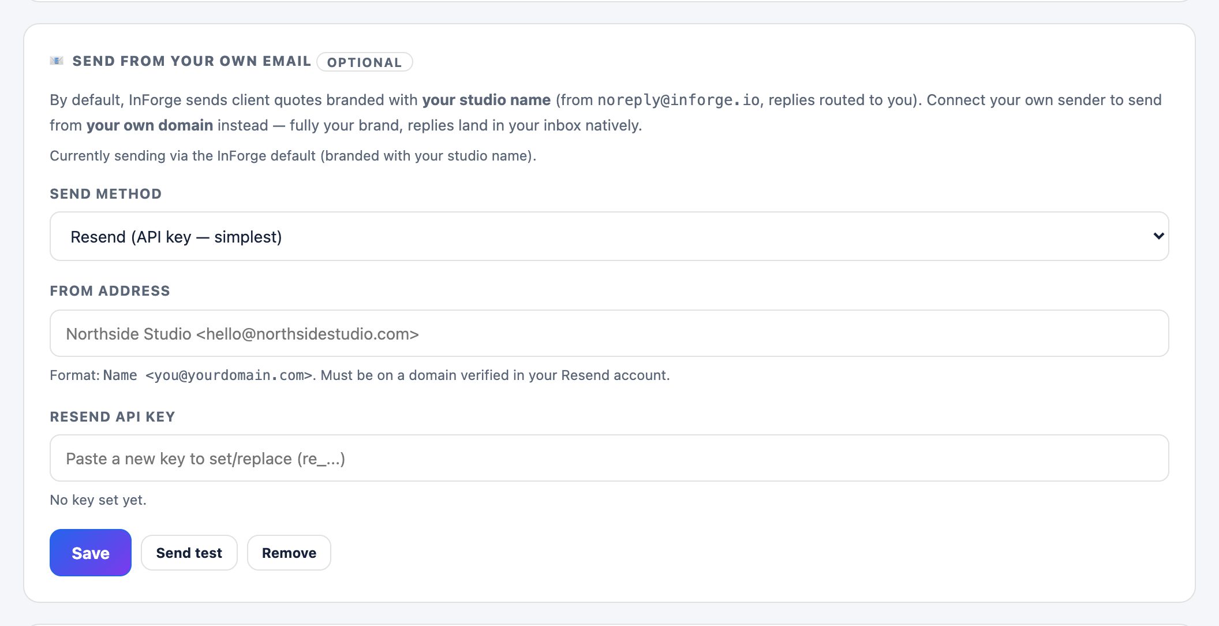This screenshot has height=626, width=1219.
Task: Focus the Resend API Key field
Action: click(609, 458)
